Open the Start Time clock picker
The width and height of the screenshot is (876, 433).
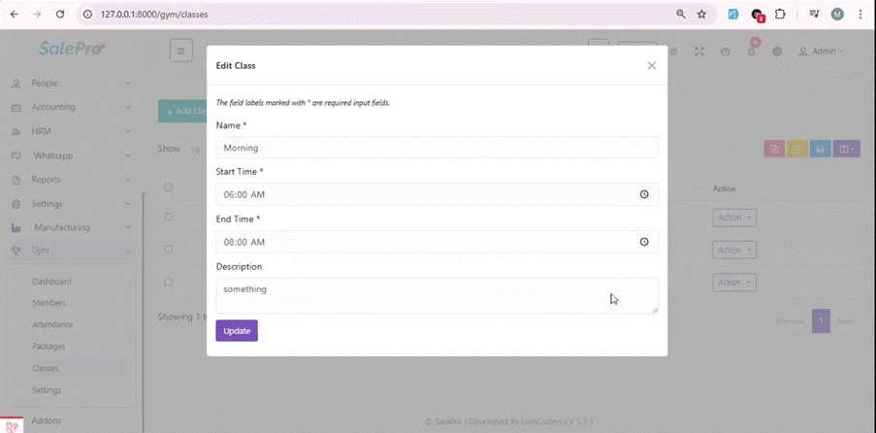point(644,194)
